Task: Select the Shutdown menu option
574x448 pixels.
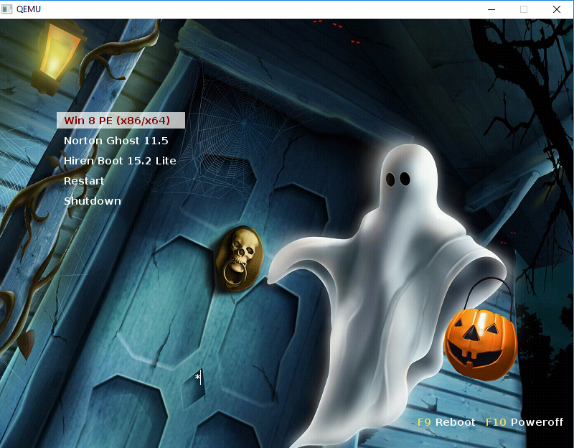Action: 93,201
